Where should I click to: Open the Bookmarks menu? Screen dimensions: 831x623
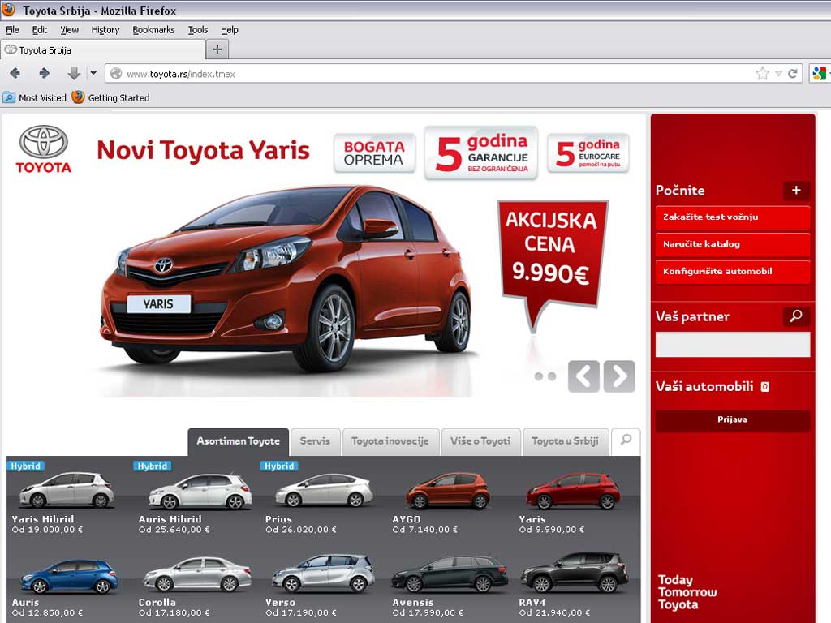tap(153, 30)
